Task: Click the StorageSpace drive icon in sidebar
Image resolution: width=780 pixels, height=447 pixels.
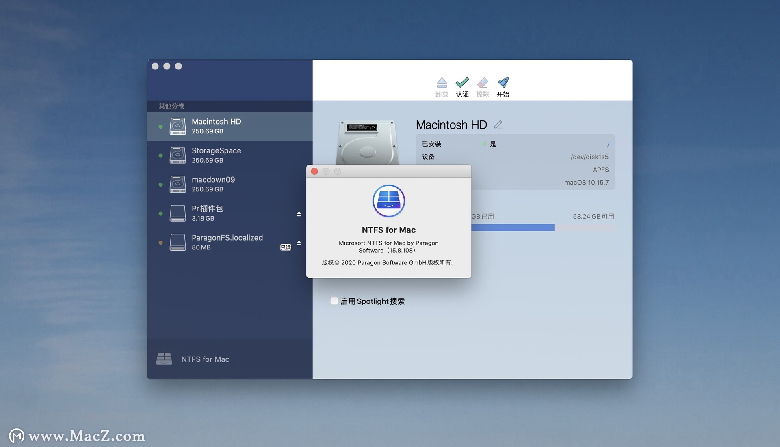Action: click(178, 155)
